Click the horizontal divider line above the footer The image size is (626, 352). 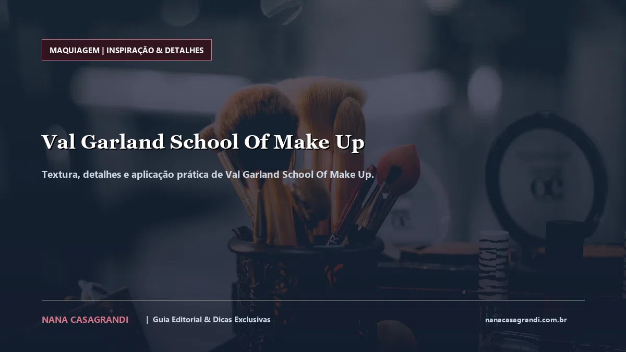[x=313, y=300]
